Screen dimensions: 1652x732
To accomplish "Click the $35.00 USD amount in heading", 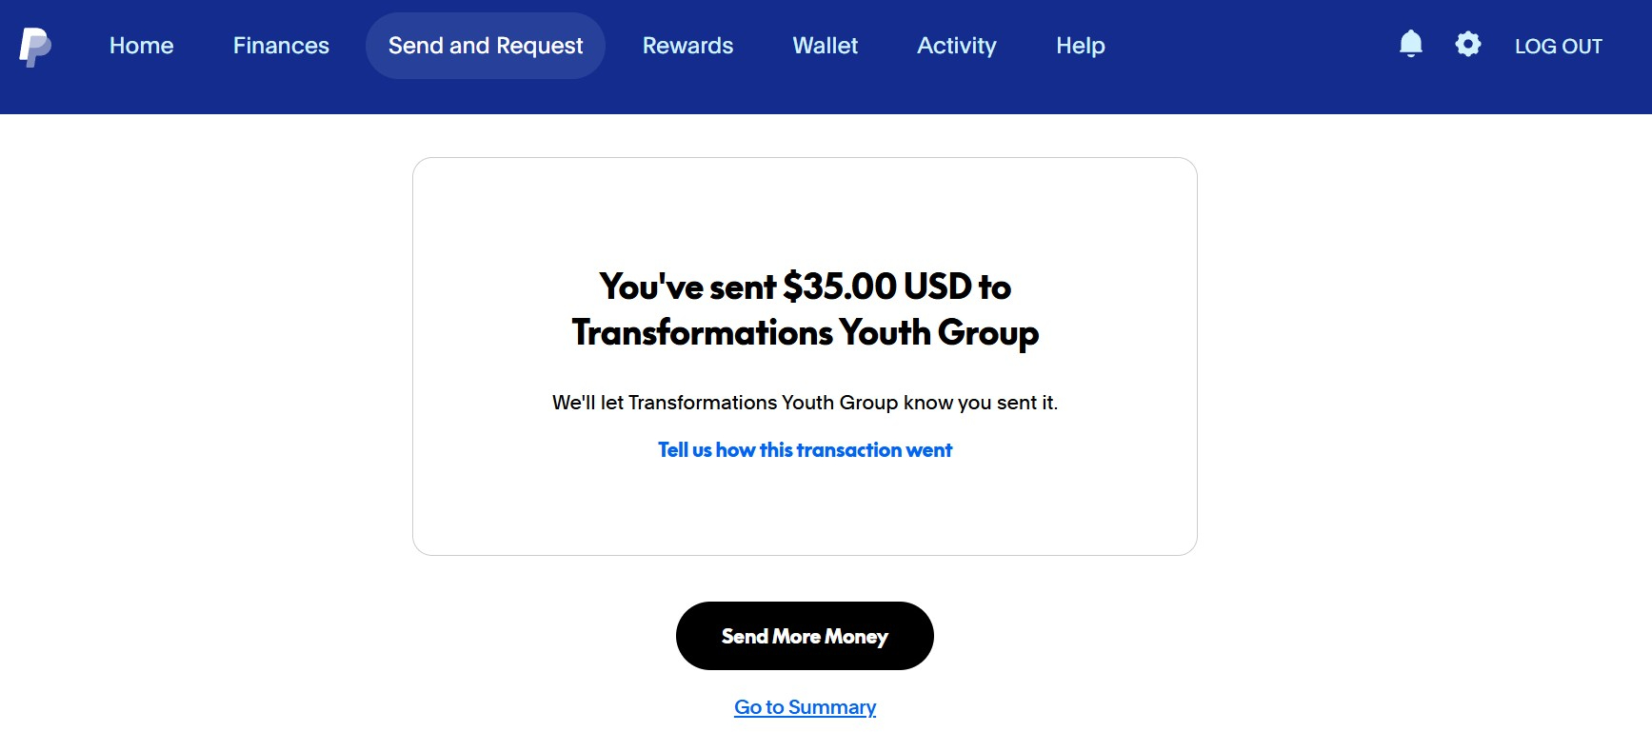I will click(x=876, y=287).
